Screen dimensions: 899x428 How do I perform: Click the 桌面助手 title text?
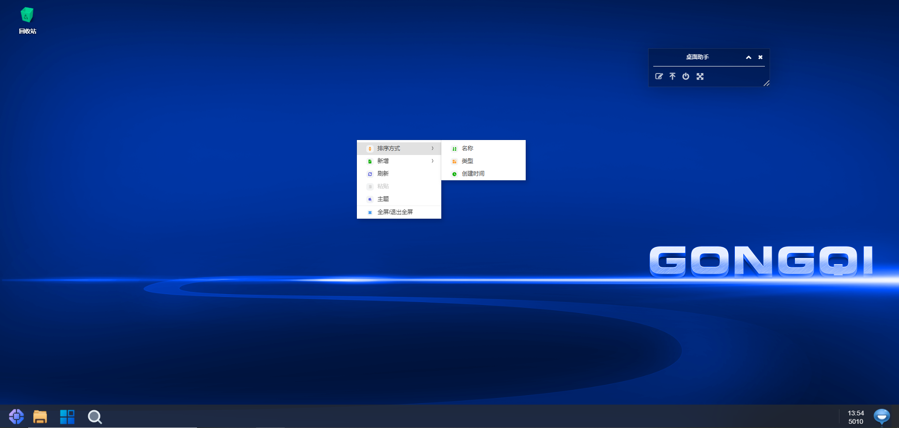[697, 57]
